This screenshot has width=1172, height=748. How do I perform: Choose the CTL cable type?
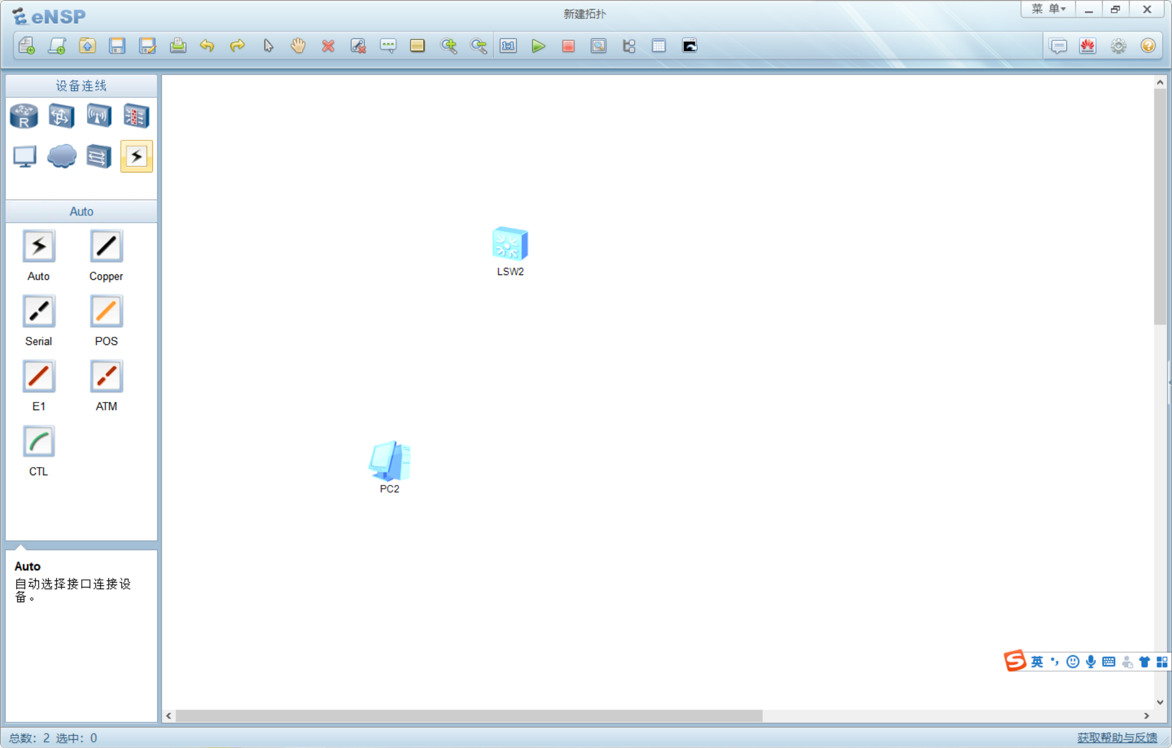(39, 442)
